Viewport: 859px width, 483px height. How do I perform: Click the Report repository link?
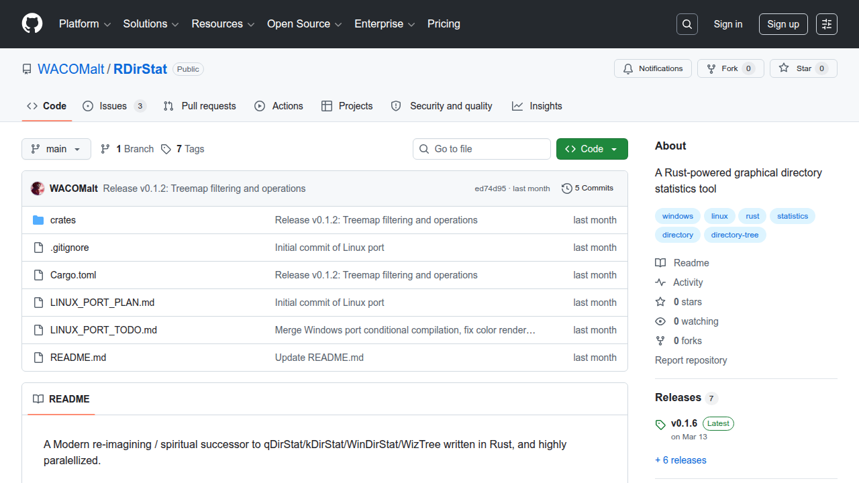tap(691, 360)
